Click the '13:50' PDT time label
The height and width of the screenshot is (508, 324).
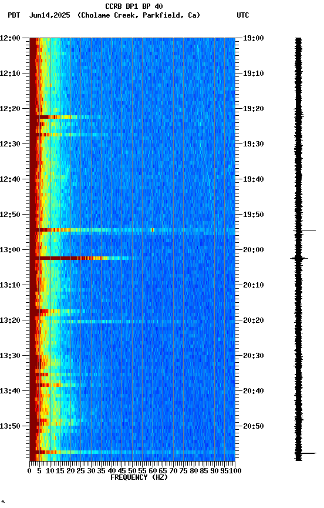coord(10,426)
